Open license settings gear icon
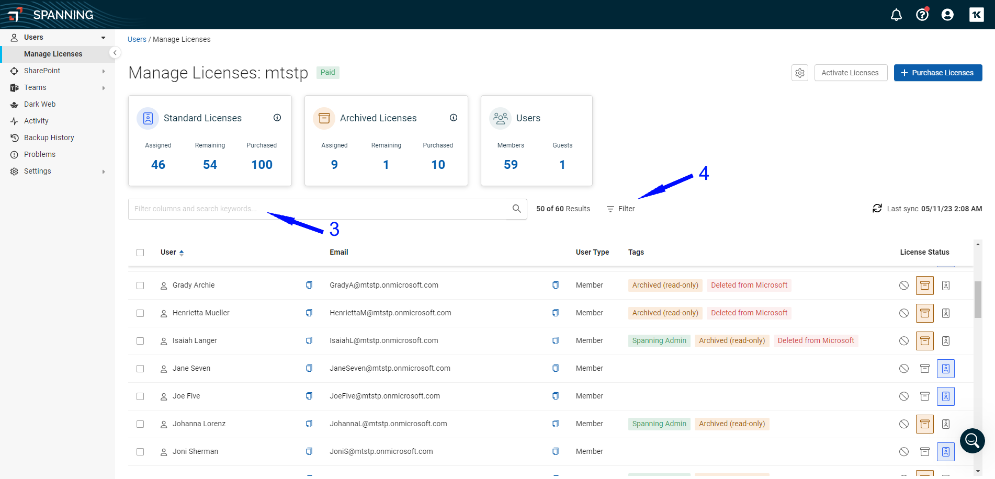 (x=800, y=73)
